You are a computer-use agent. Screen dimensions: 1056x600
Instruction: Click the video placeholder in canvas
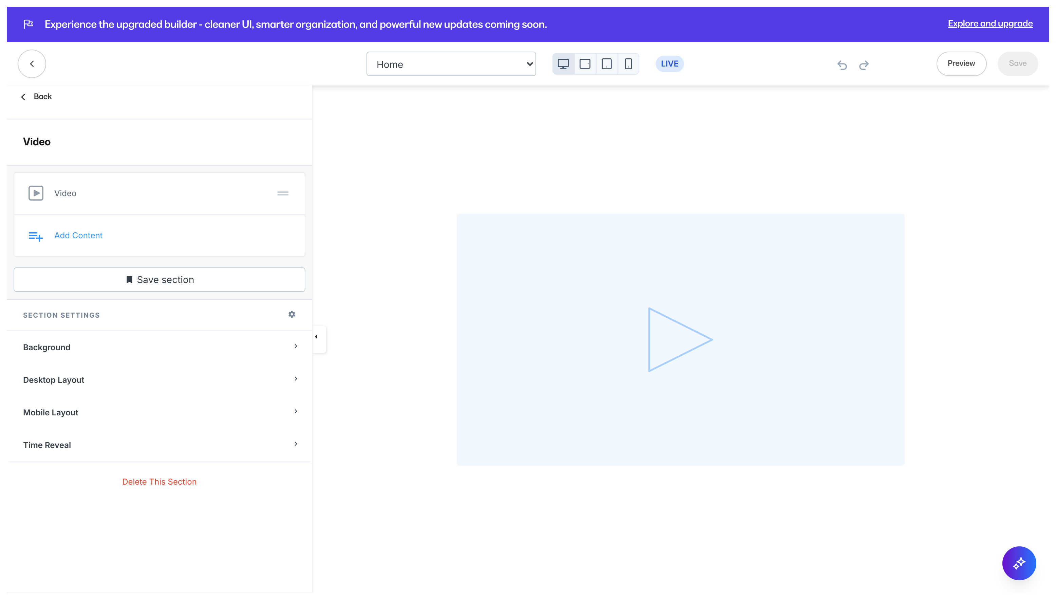click(680, 340)
